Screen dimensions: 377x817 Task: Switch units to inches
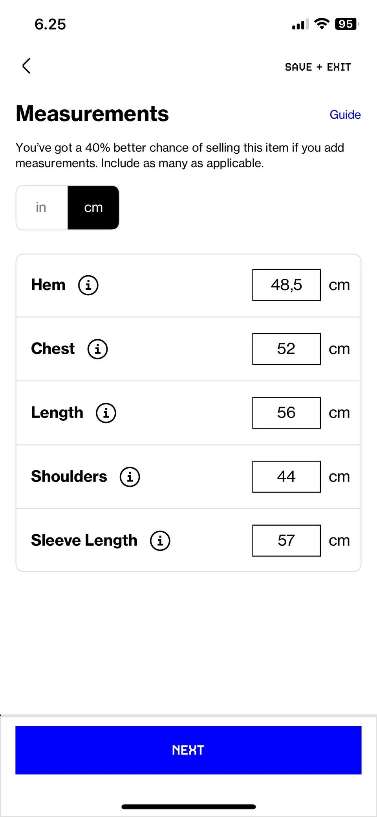41,208
